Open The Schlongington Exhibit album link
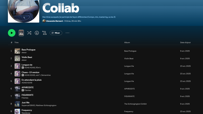The image size is (203, 114). [135, 104]
